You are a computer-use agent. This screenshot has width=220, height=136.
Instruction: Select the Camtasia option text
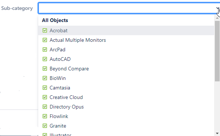pyautogui.click(x=60, y=88)
